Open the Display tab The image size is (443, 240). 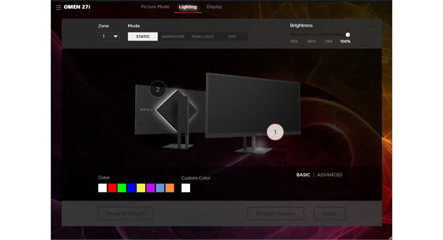[214, 7]
